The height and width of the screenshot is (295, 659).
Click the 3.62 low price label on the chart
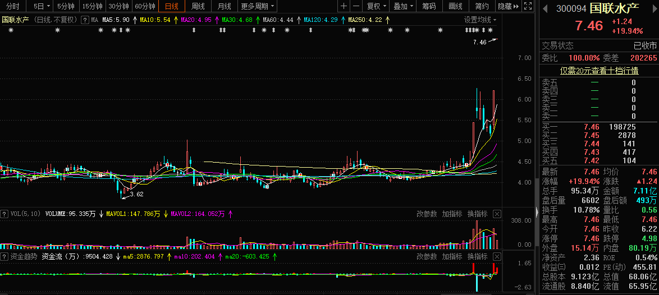click(137, 194)
